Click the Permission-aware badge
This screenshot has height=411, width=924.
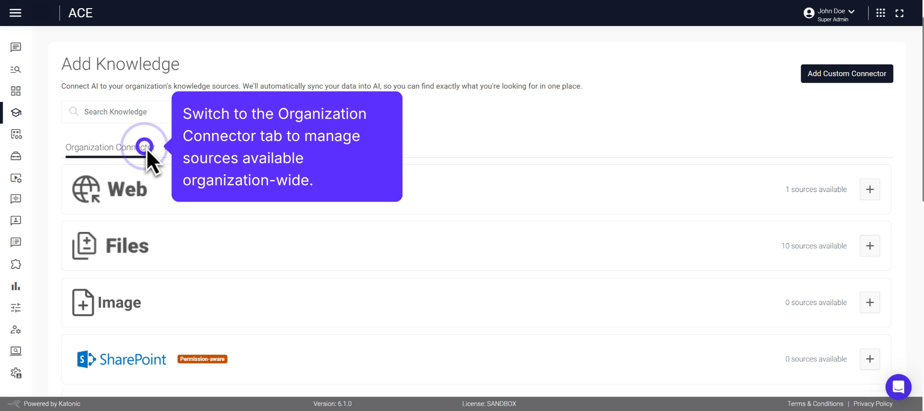(x=202, y=359)
